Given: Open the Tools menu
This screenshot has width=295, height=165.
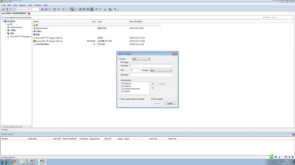Looking at the screenshot, I should (x=30, y=5).
